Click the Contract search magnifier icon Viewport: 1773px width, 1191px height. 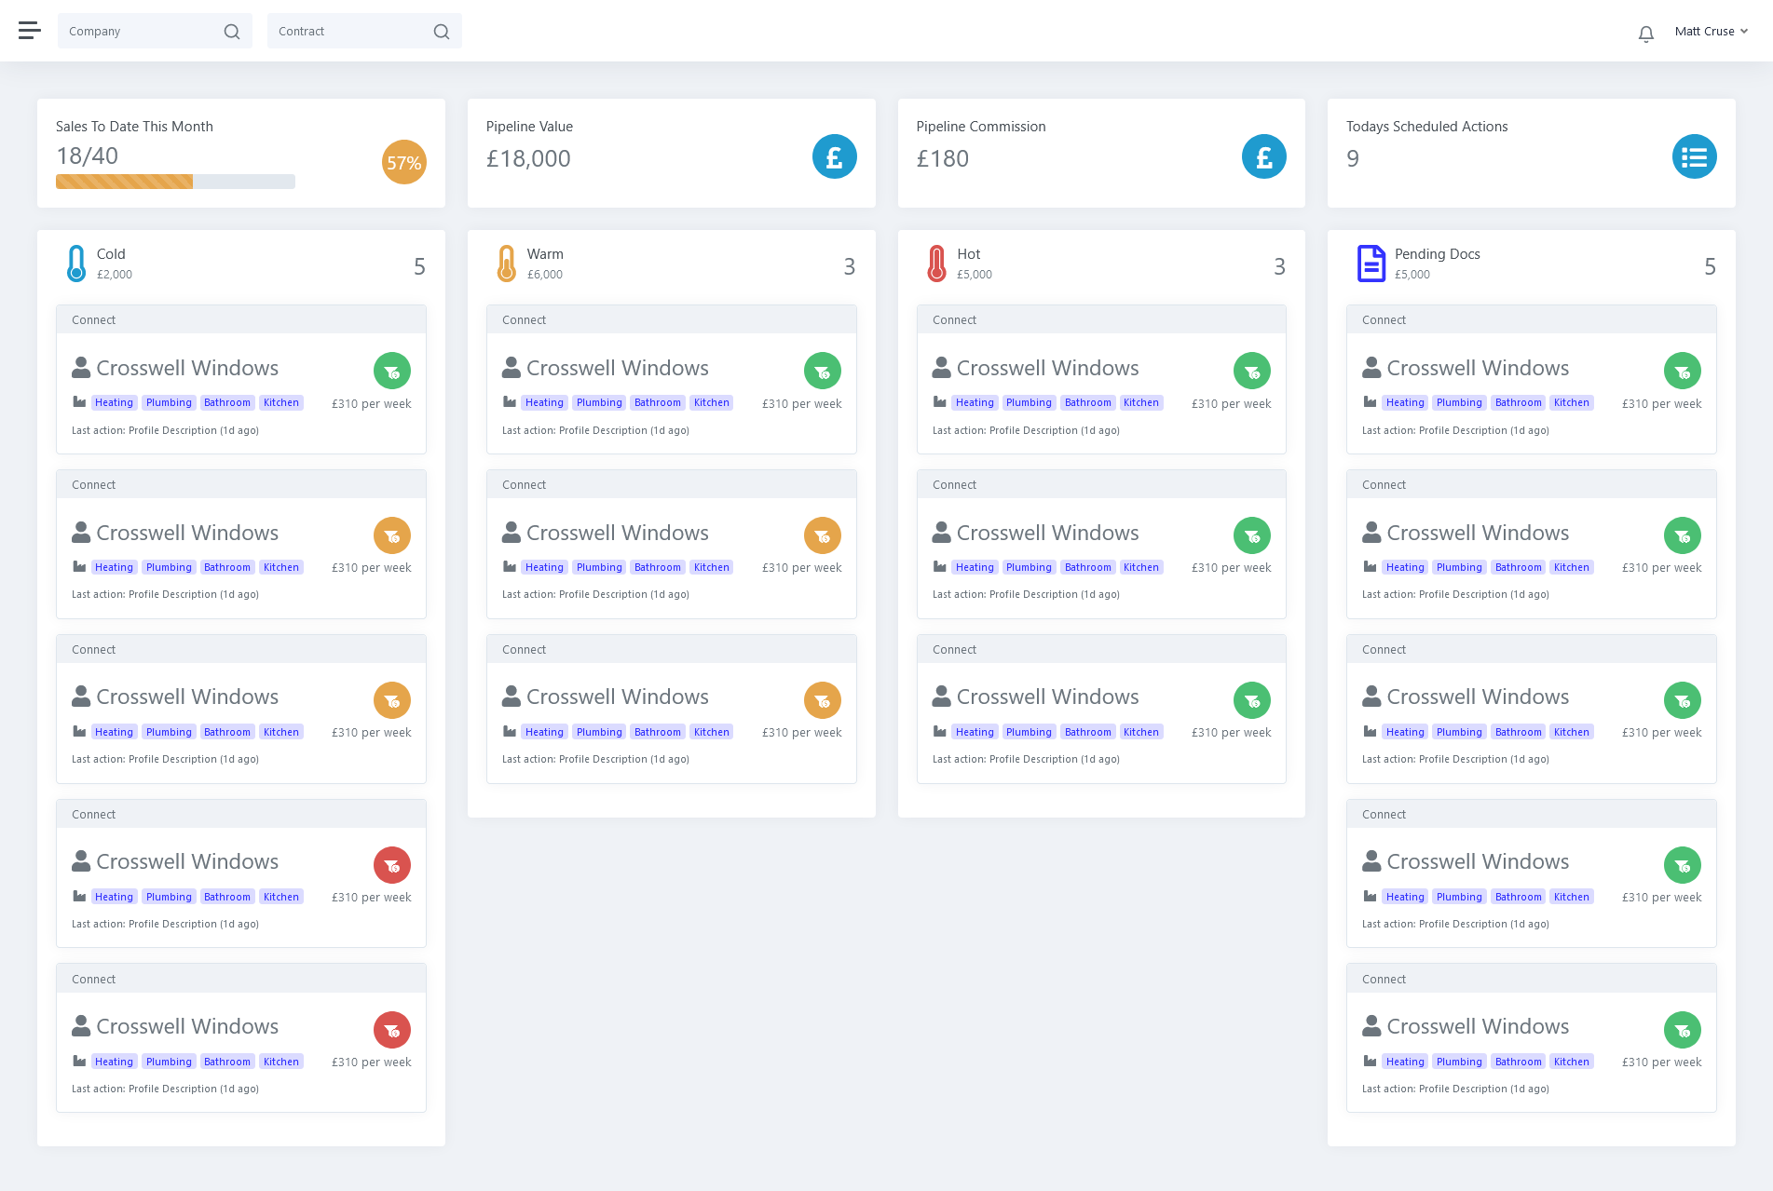coord(442,32)
